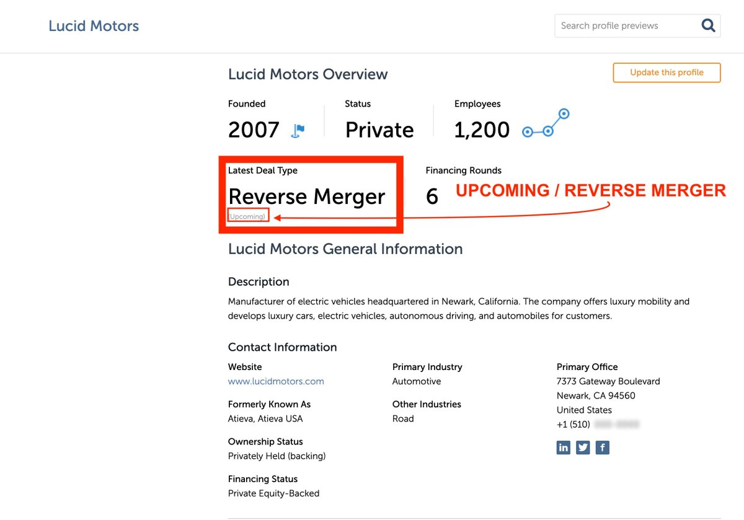
Task: Click the Road other industries entry
Action: click(403, 418)
